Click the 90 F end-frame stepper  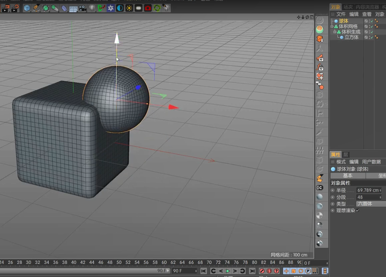click(x=196, y=271)
